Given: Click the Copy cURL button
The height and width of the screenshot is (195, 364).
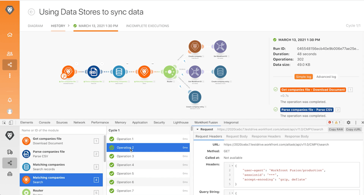Looking at the screenshot, I should click(x=353, y=130).
